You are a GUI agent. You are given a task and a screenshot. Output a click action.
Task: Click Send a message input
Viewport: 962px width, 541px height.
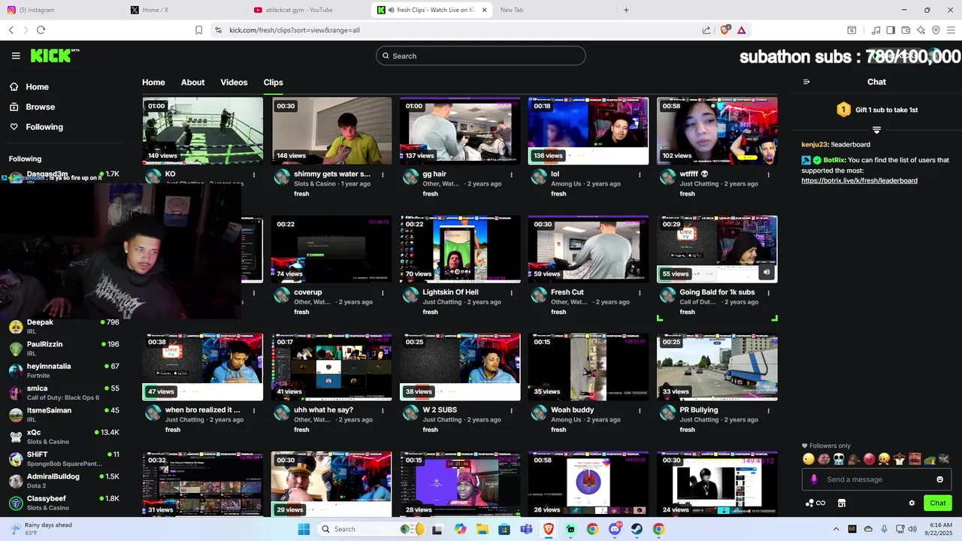coord(876,479)
